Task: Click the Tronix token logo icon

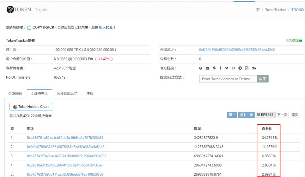Action: [x=10, y=9]
